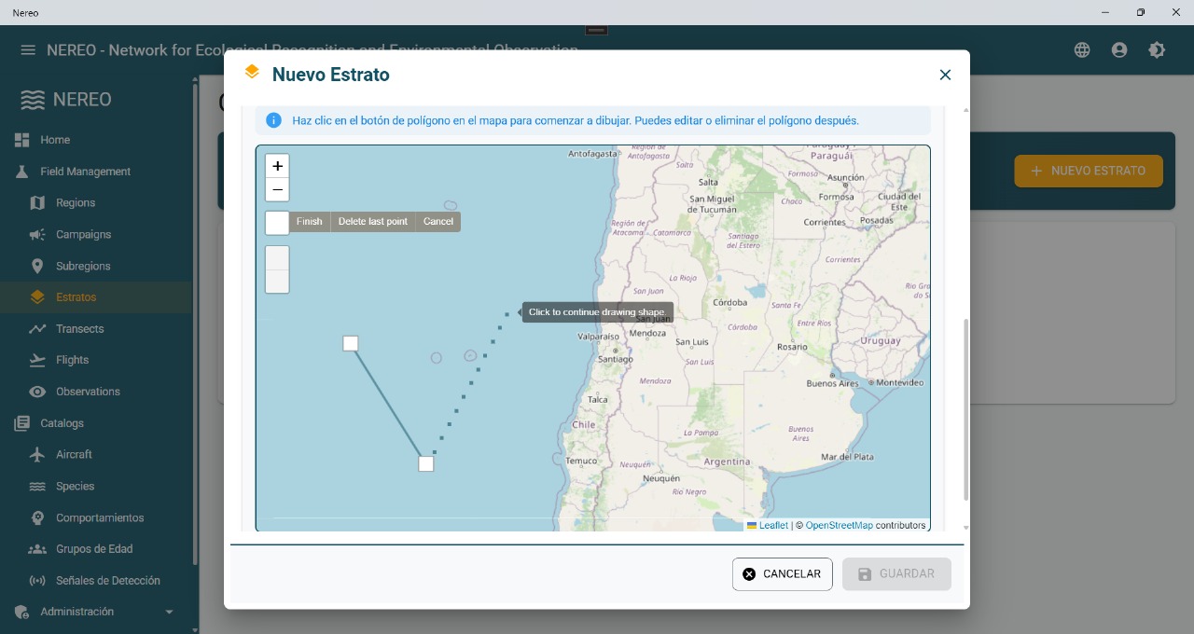The width and height of the screenshot is (1194, 634).
Task: Click Finish to complete the polygon
Action: tap(309, 222)
